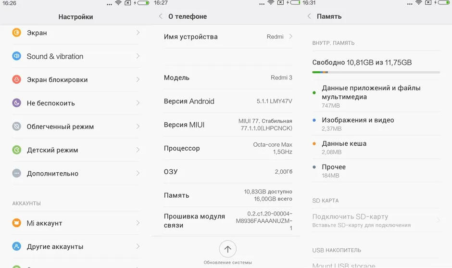Tap the internal storage usage bar
452x268 pixels.
376,72
